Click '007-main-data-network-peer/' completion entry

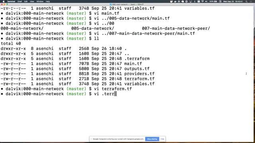(176, 28)
